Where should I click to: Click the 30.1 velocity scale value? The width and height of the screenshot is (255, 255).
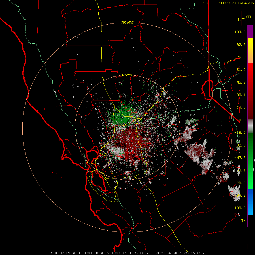pyautogui.click(x=241, y=95)
